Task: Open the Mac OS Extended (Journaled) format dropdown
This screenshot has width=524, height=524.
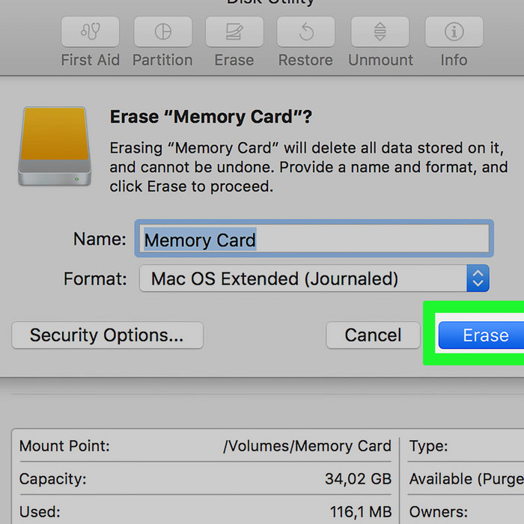Action: (x=314, y=278)
